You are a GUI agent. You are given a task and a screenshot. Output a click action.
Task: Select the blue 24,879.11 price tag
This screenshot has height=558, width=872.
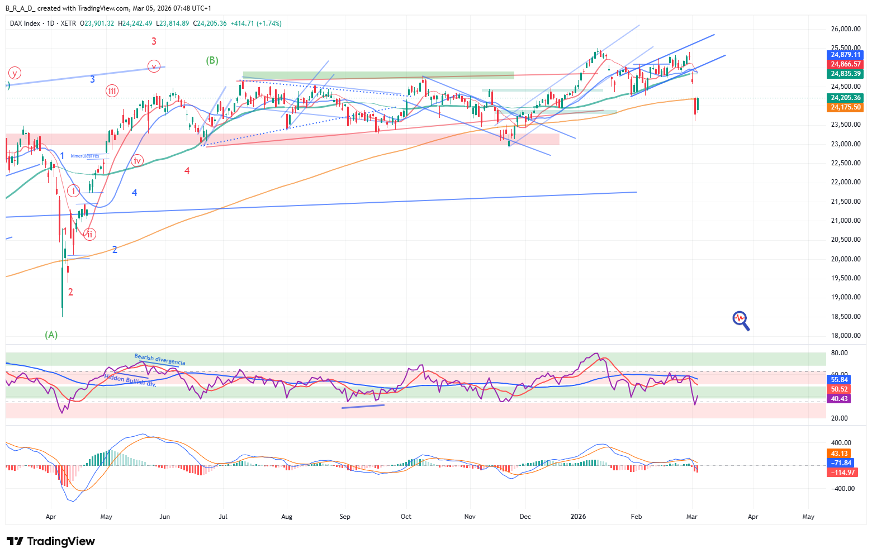click(845, 55)
